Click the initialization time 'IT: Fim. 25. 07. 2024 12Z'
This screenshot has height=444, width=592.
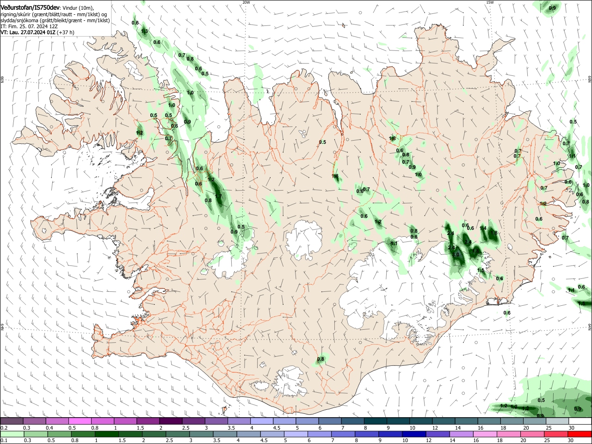29,26
